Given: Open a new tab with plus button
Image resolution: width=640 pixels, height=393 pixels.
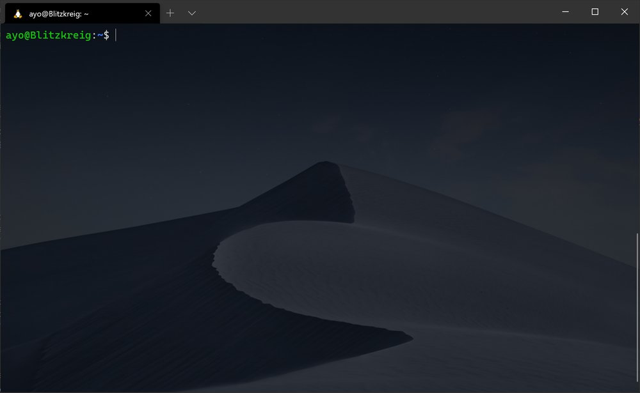Looking at the screenshot, I should 170,13.
